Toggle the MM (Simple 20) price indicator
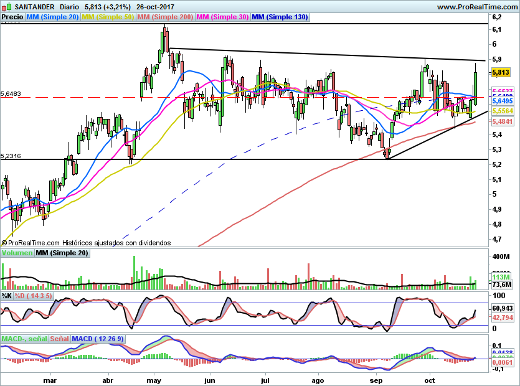The image size is (520, 386). pos(52,17)
